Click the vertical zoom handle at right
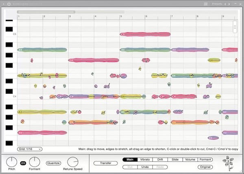Viewport: 244px width, 174px height. pyautogui.click(x=235, y=27)
